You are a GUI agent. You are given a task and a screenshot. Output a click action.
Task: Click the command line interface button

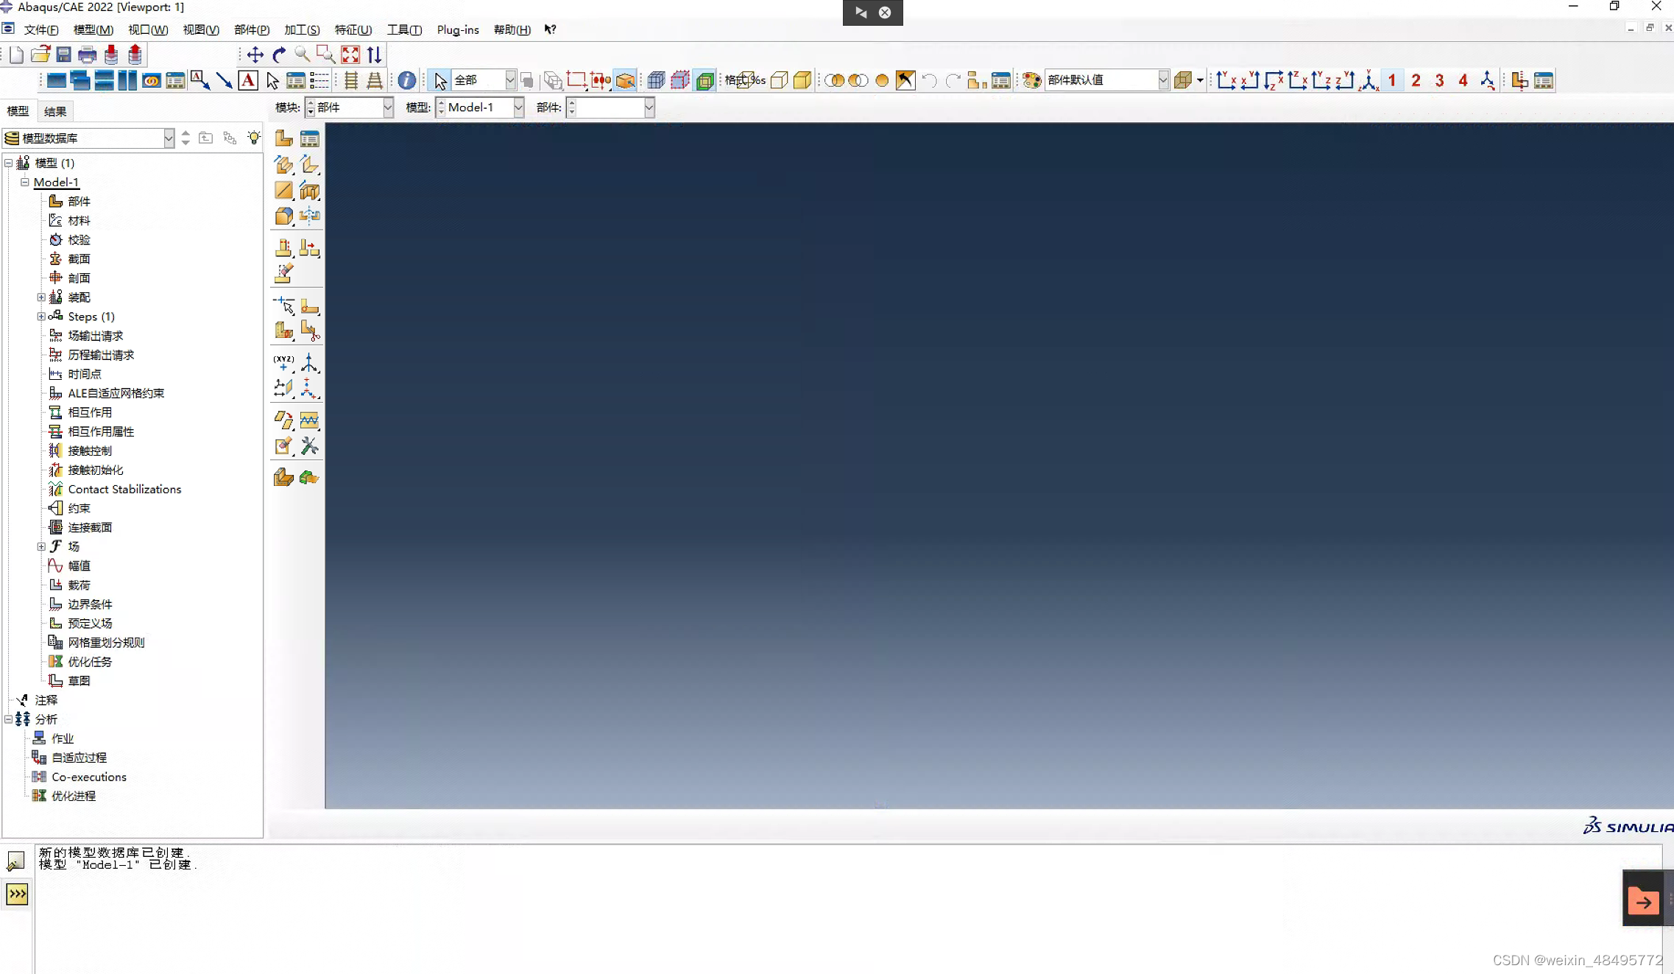pyautogui.click(x=17, y=894)
